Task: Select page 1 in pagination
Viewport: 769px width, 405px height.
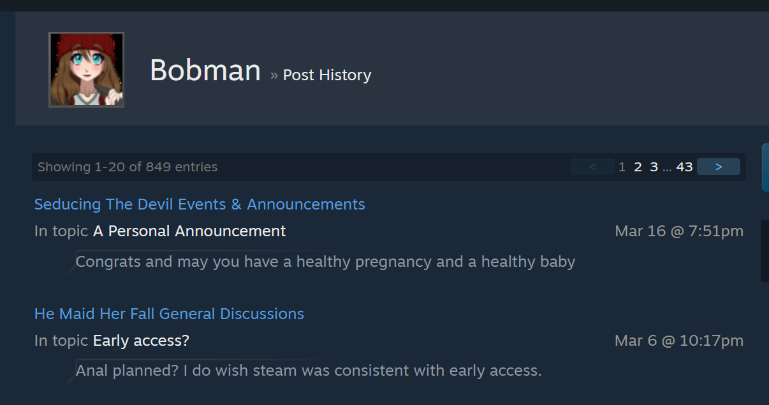Action: (622, 167)
